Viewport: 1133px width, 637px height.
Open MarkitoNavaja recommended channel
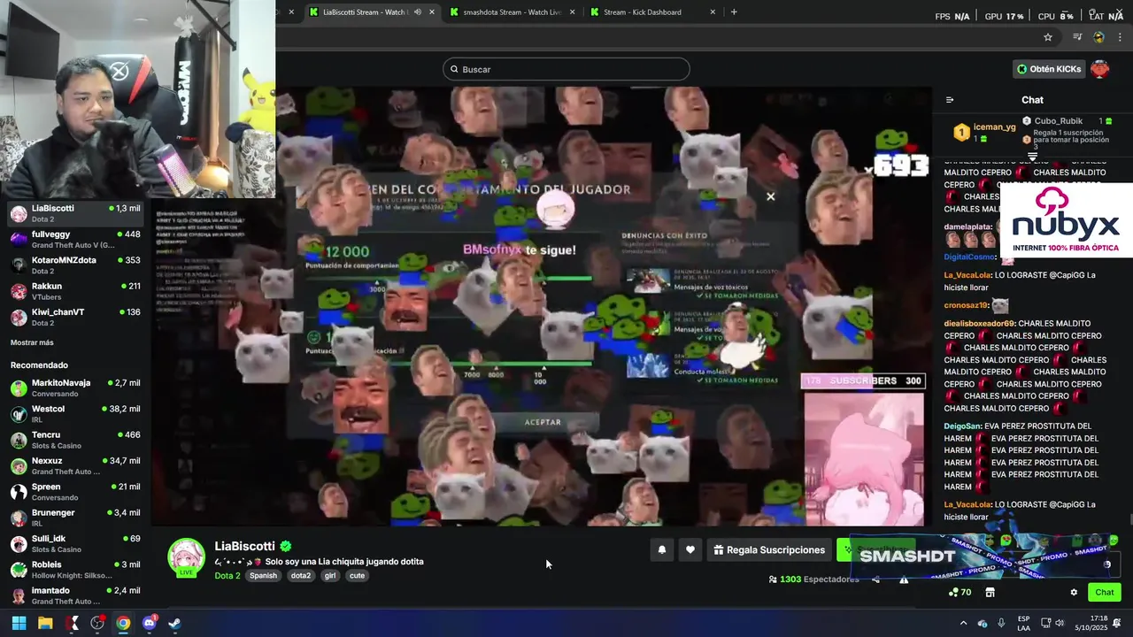[75, 388]
